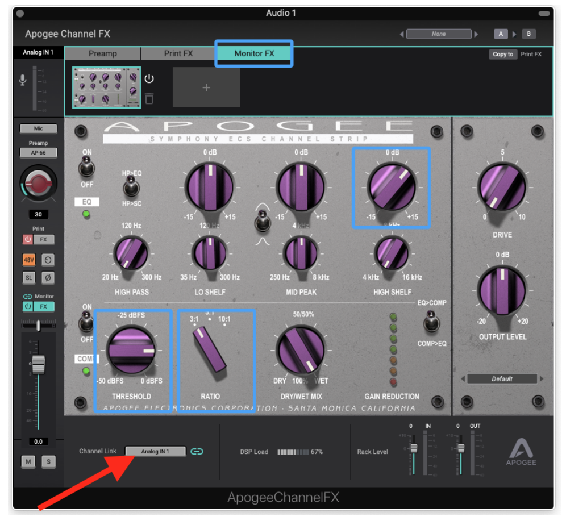
Task: Click the plus to add an effect
Action: click(x=206, y=87)
